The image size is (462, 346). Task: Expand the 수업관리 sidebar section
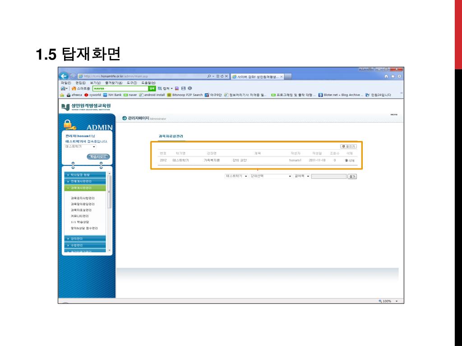pyautogui.click(x=85, y=245)
